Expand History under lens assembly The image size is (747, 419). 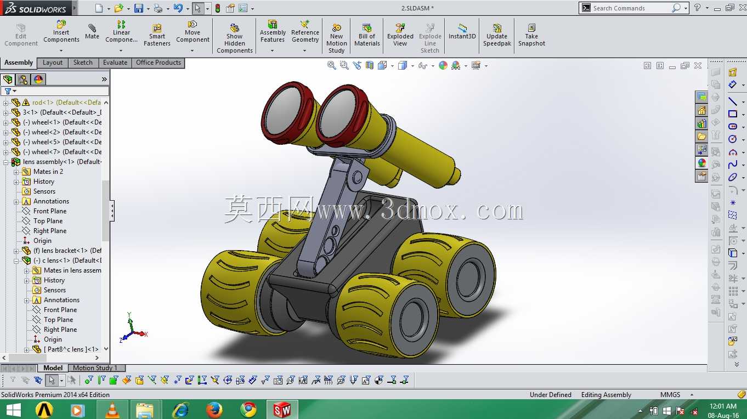click(x=16, y=182)
